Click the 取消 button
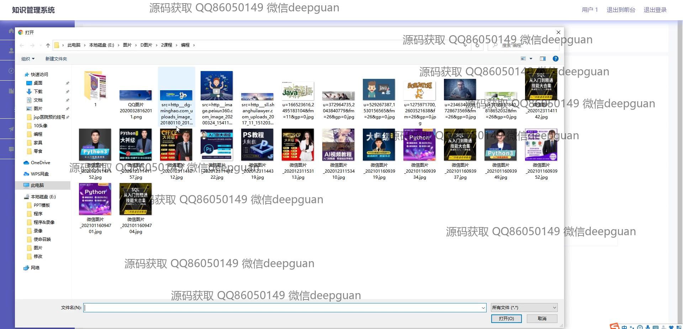This screenshot has height=329, width=683. (542, 319)
